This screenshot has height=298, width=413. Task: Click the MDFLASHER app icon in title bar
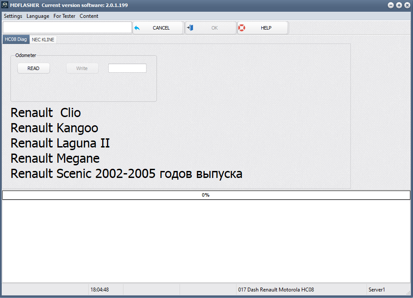coord(5,5)
